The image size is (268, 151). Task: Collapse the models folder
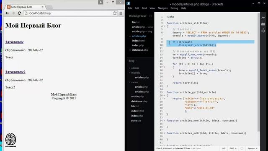pos(134,73)
